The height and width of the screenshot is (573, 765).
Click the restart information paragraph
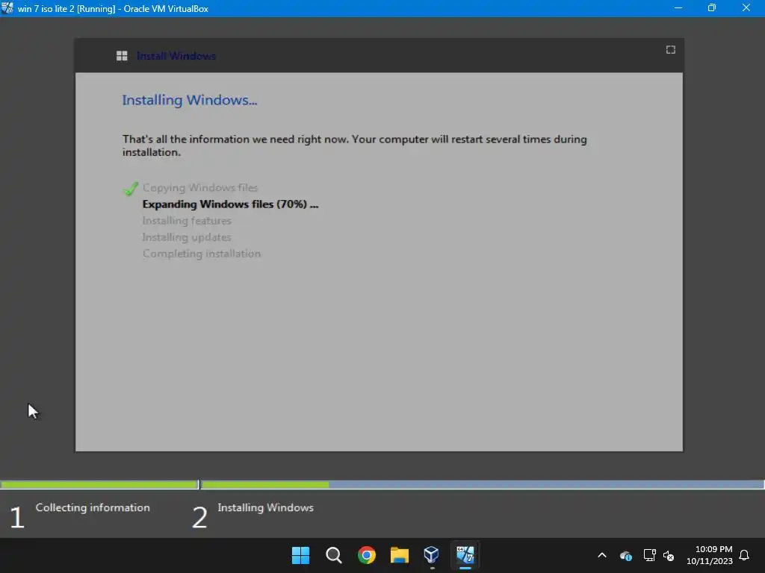click(x=355, y=145)
